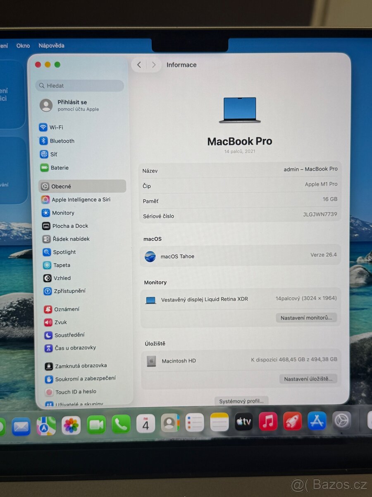This screenshot has height=497, width=372.
Task: Open Plocha a Dock settings
Action: 65,226
